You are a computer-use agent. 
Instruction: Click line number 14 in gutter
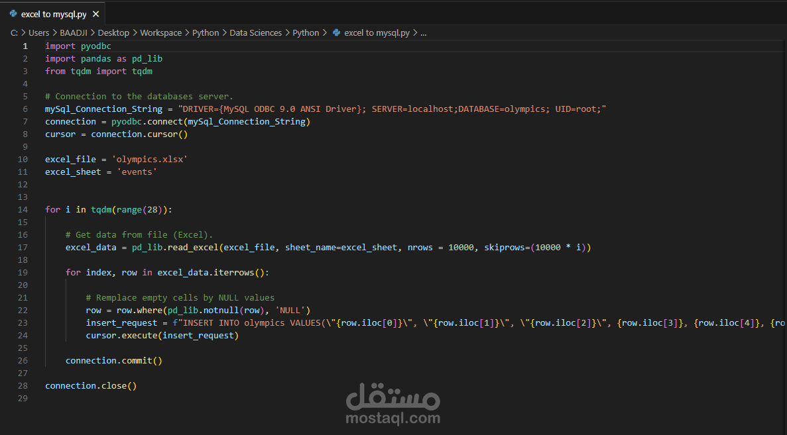point(23,209)
